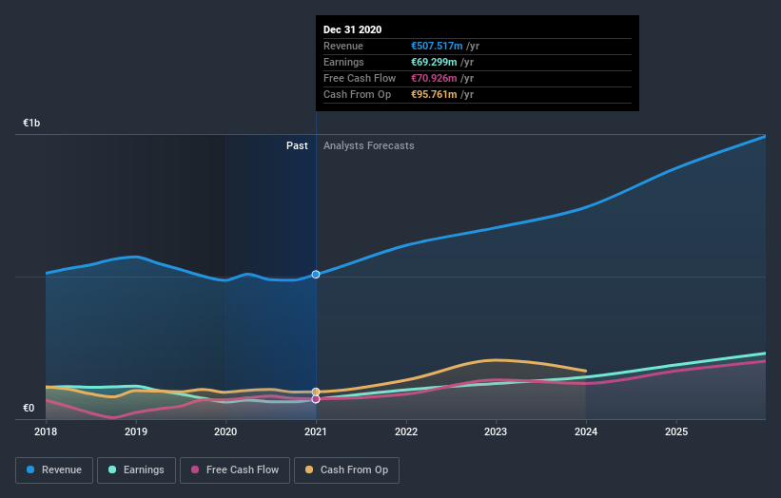Click the 2020 x-axis label

coord(225,431)
